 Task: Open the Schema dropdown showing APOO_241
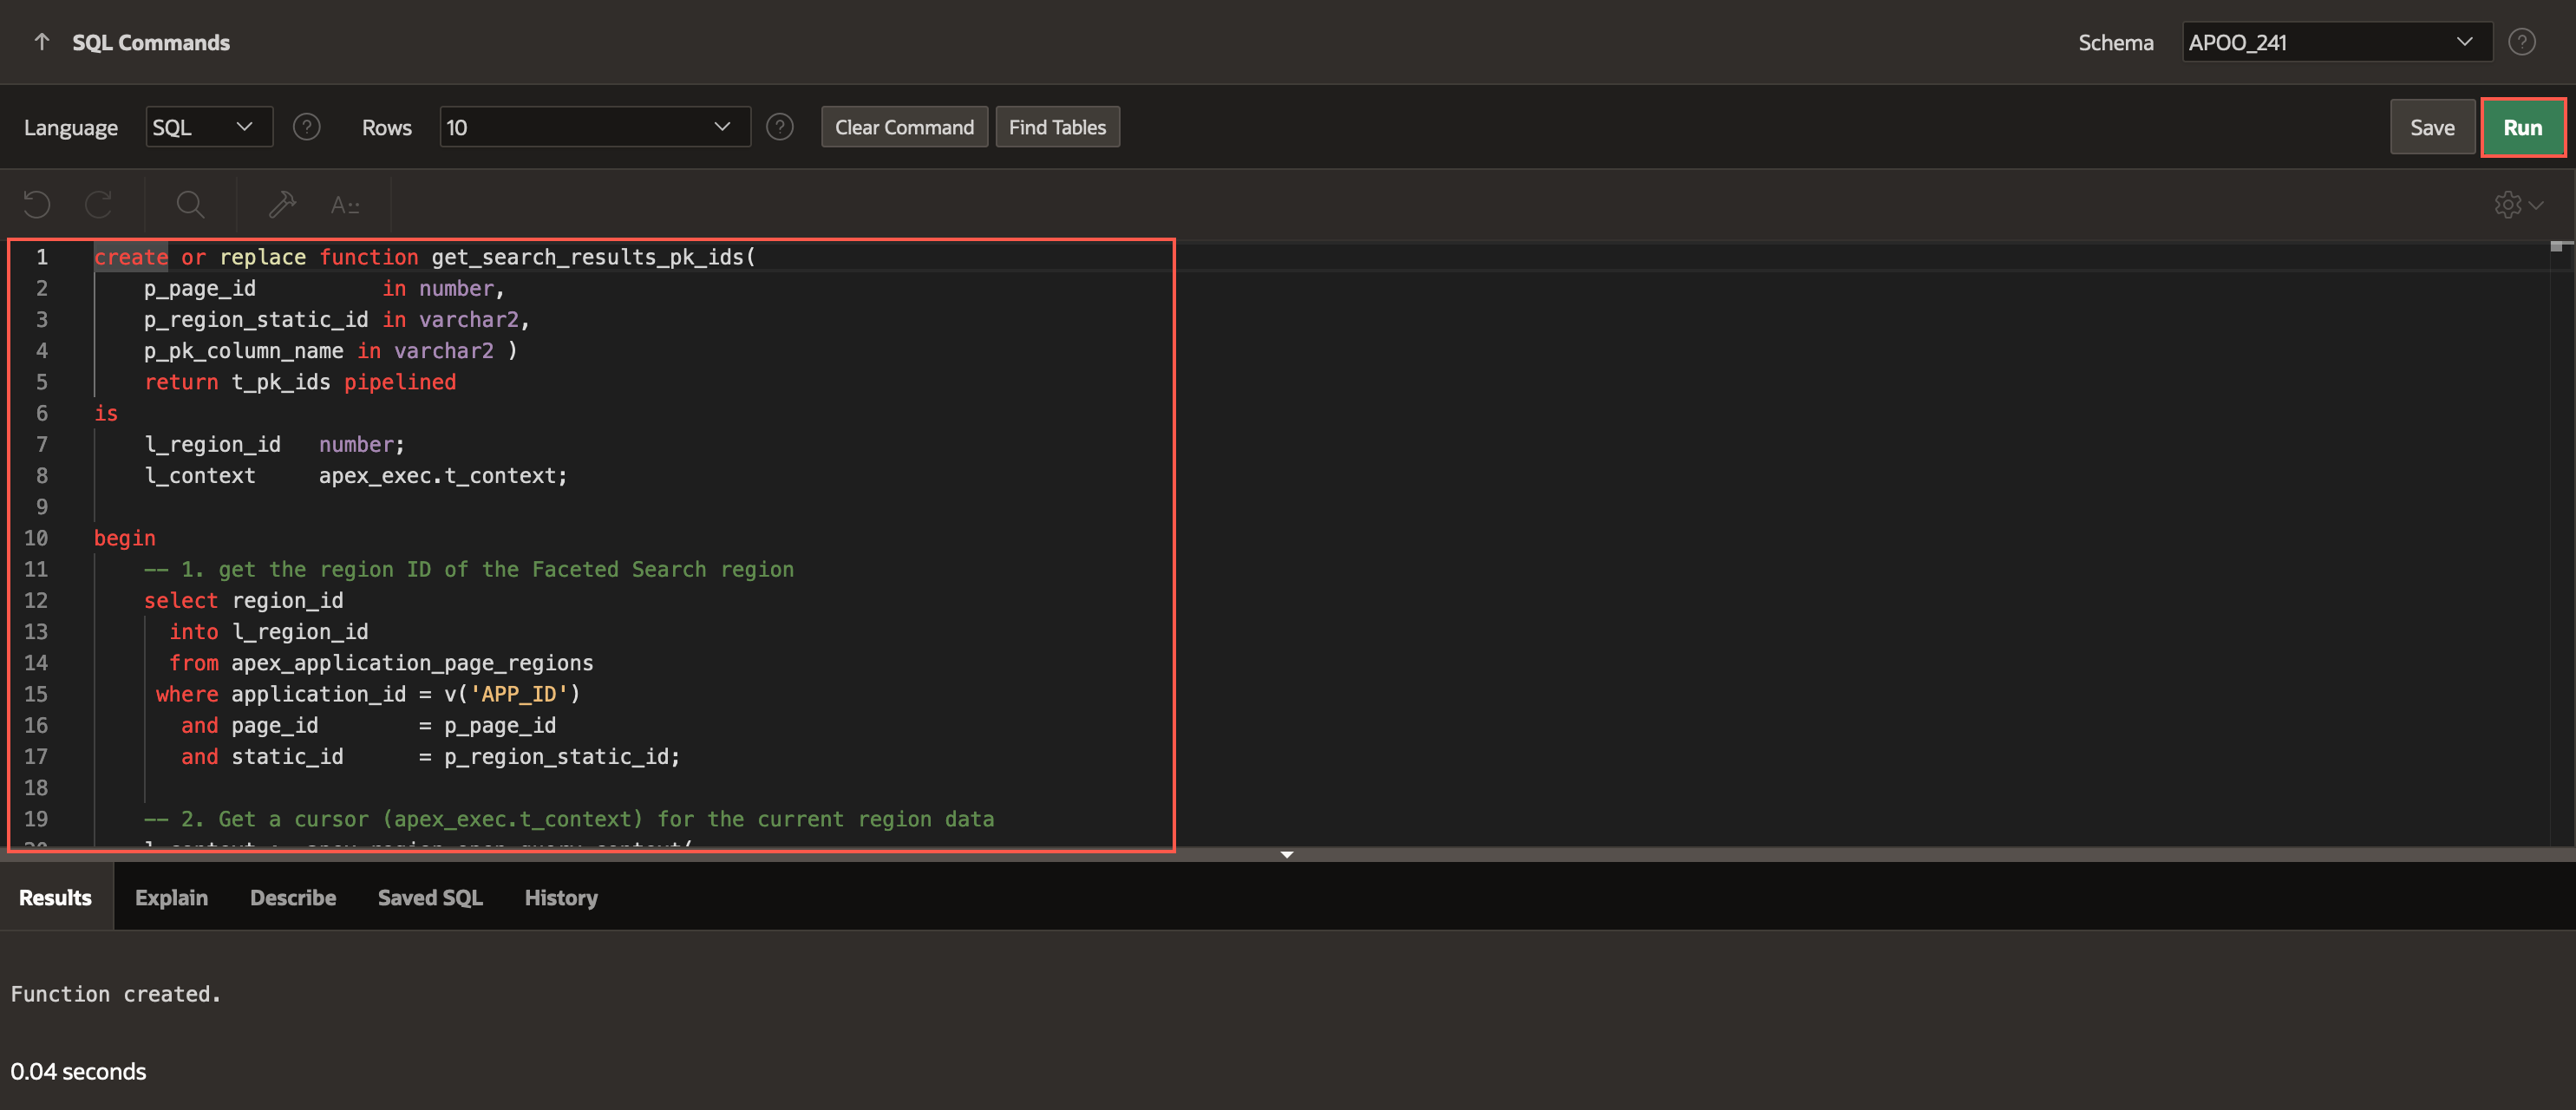(2336, 41)
